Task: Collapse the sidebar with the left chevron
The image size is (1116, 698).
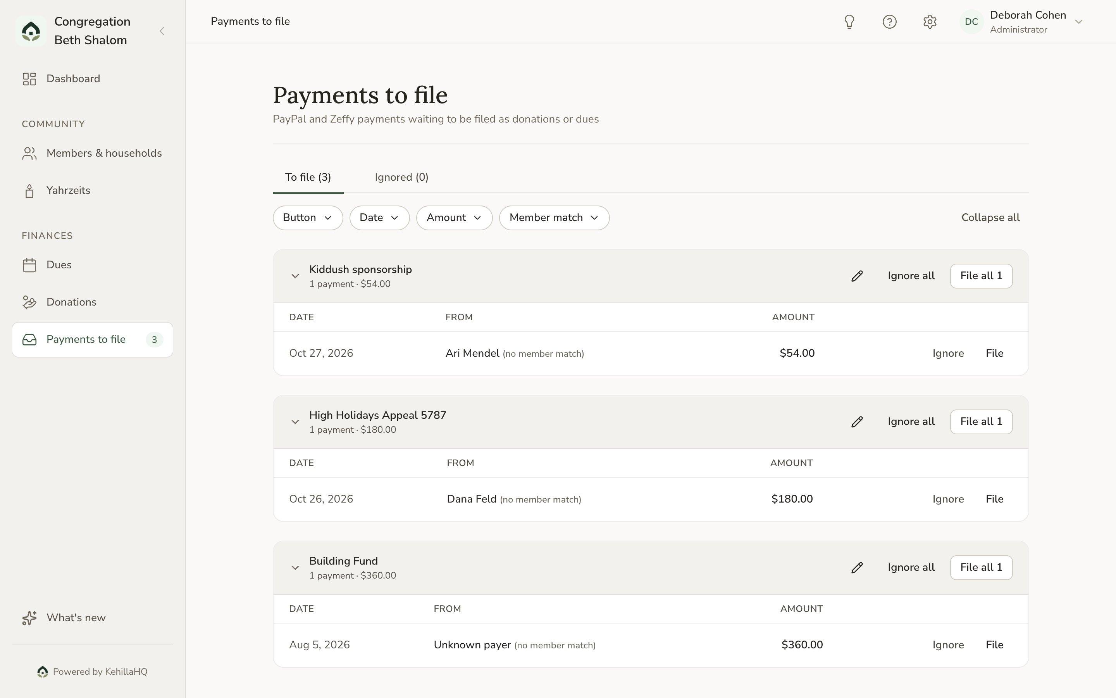Action: [162, 31]
